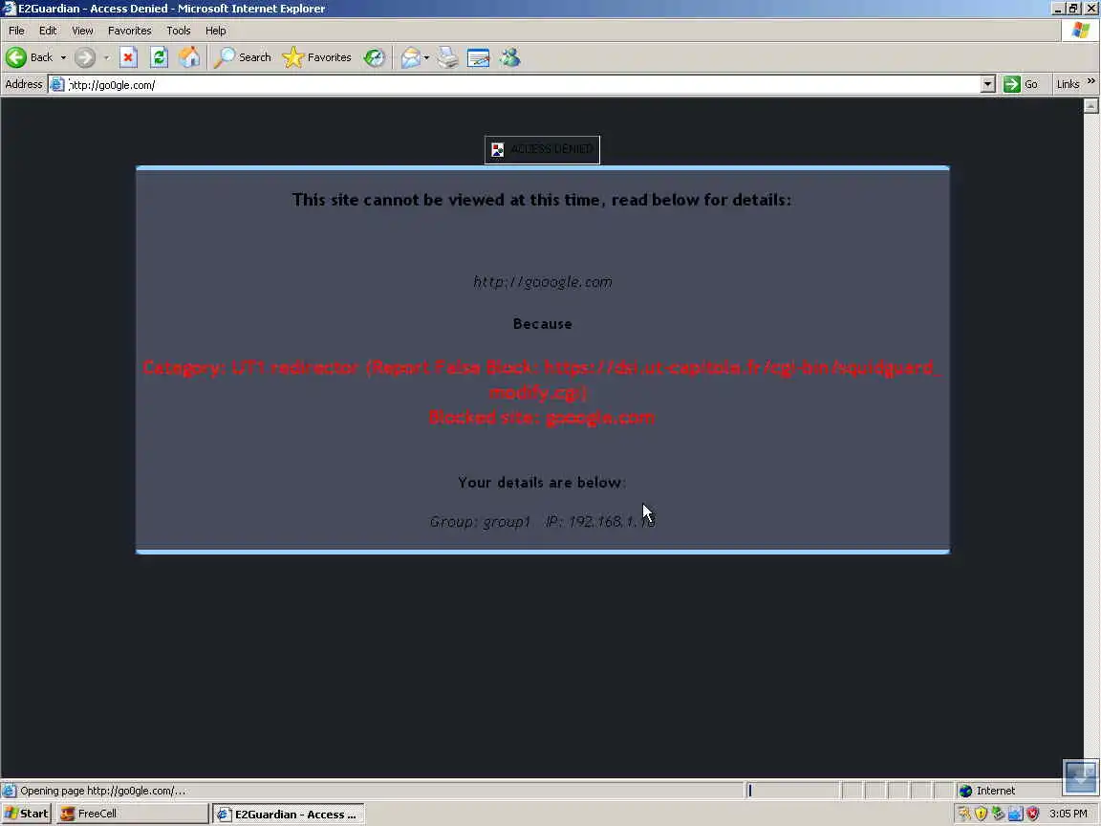
Task: Open the Tools menu
Action: (179, 31)
